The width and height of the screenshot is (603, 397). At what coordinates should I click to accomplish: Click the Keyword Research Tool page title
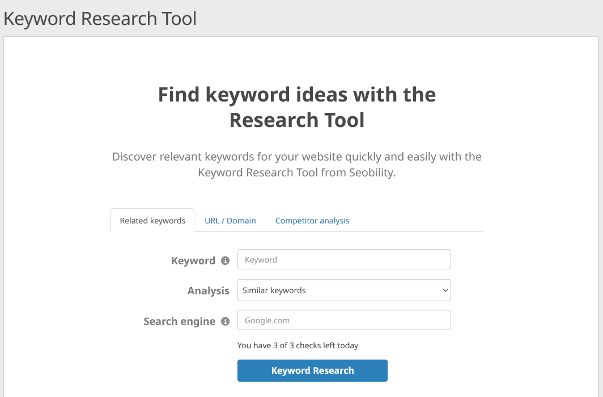pos(100,18)
